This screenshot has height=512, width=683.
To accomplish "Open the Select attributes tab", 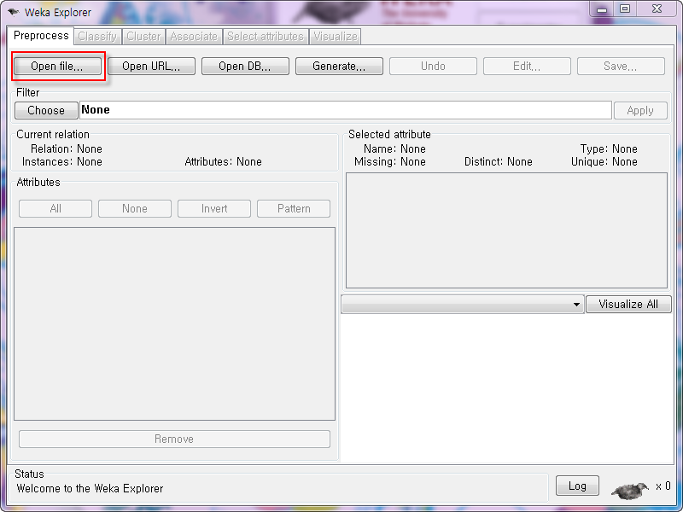I will tap(266, 36).
